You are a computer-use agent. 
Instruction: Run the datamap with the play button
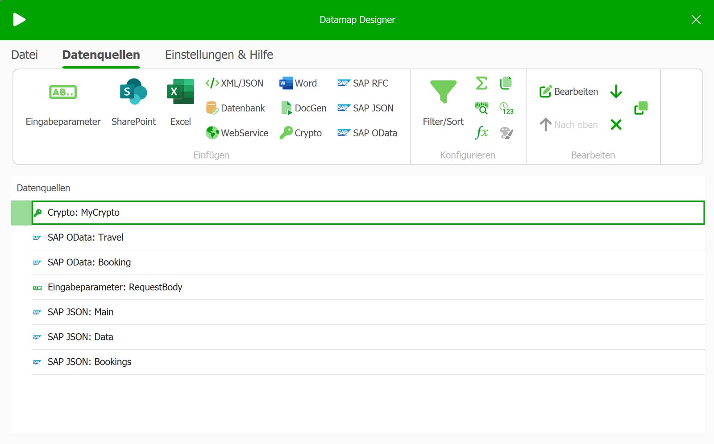19,20
